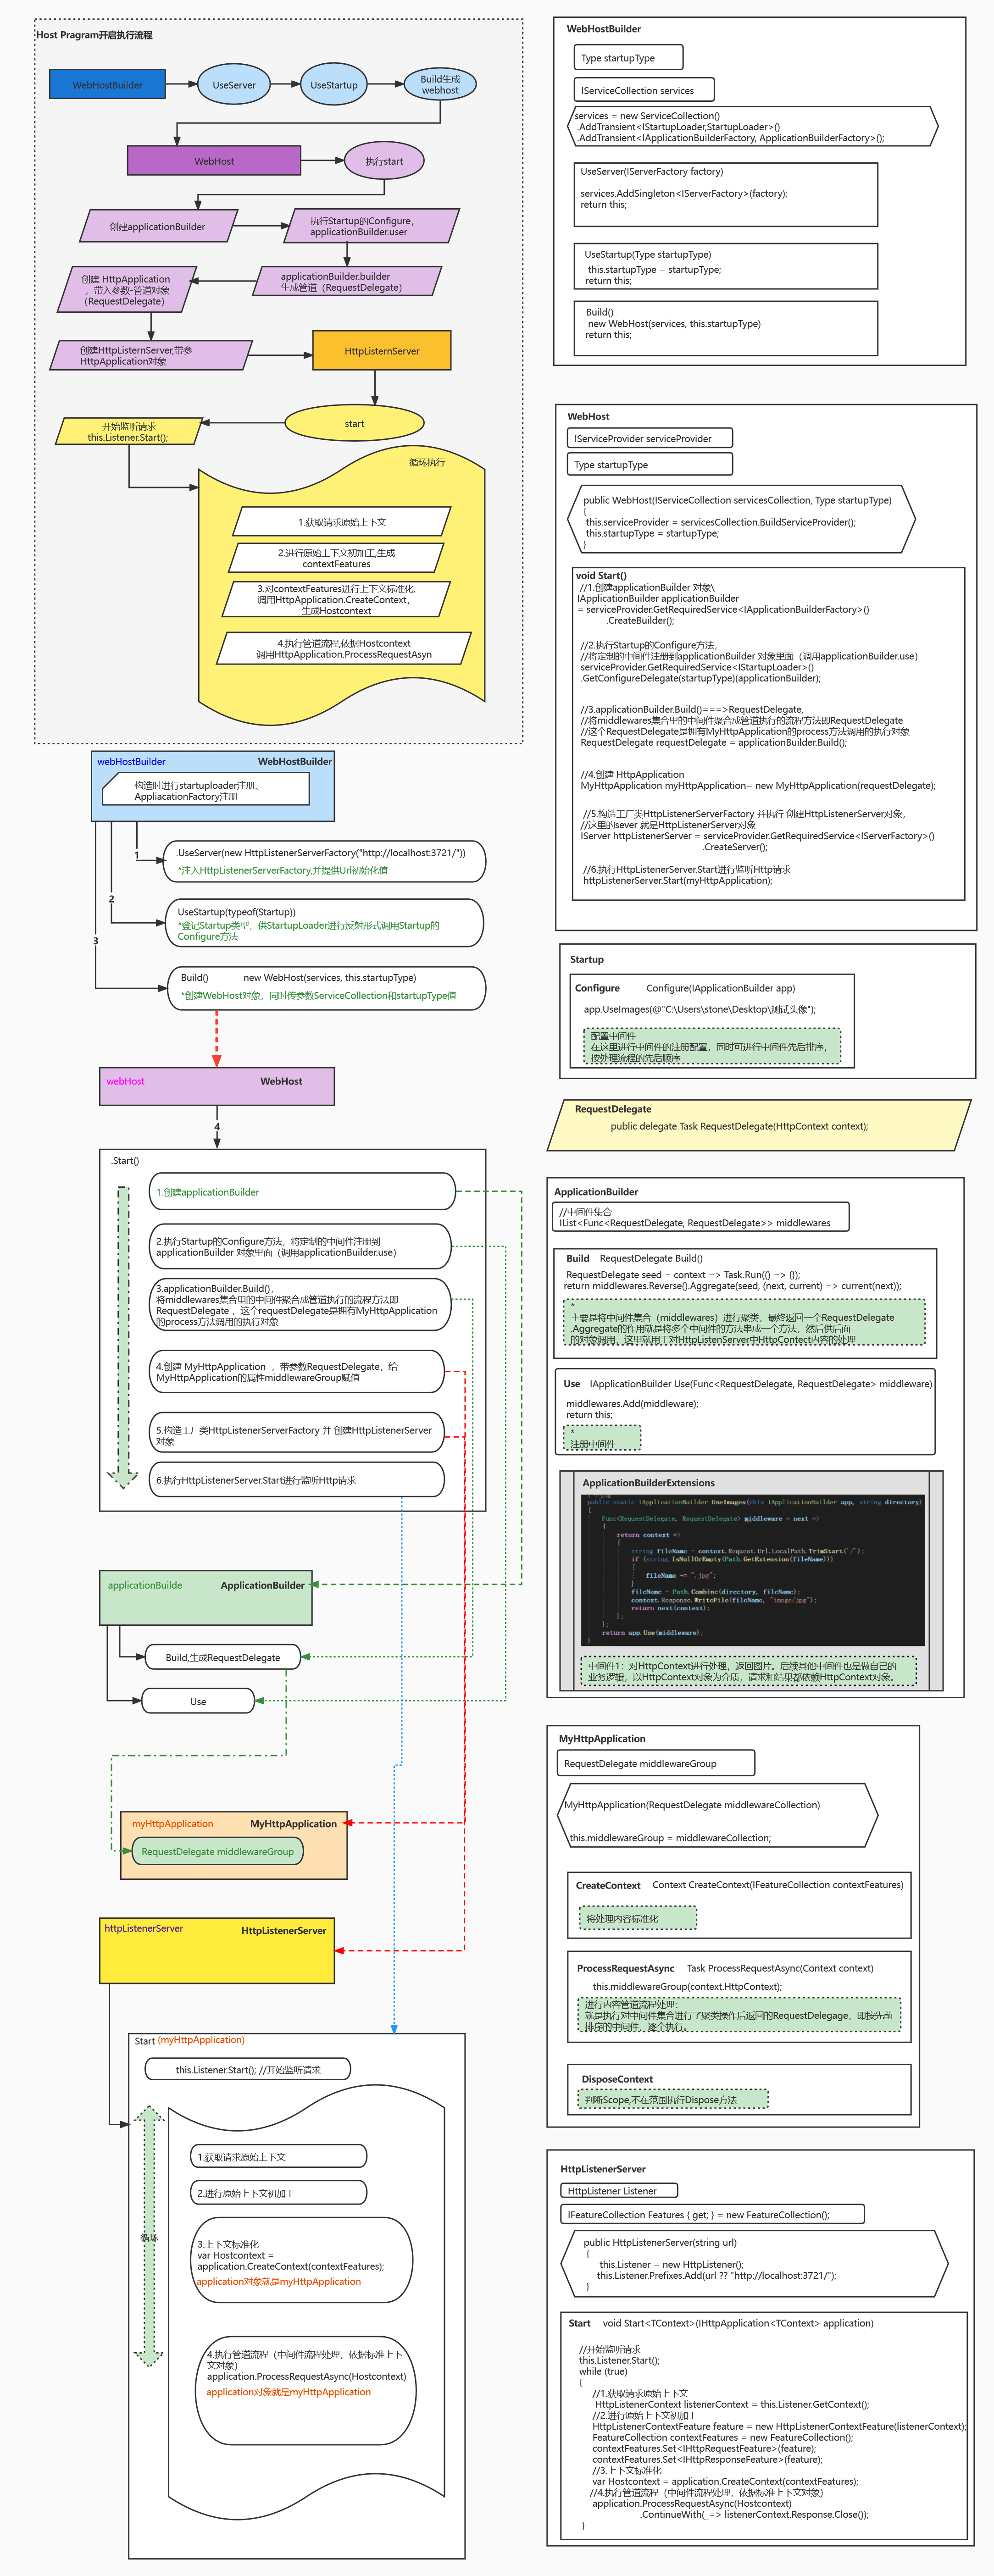Select the orange HttpListernServer box

pyautogui.click(x=382, y=351)
